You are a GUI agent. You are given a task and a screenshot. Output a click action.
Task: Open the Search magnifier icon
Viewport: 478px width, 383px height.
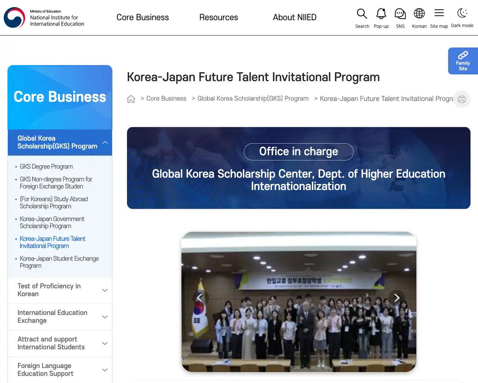[x=362, y=14]
